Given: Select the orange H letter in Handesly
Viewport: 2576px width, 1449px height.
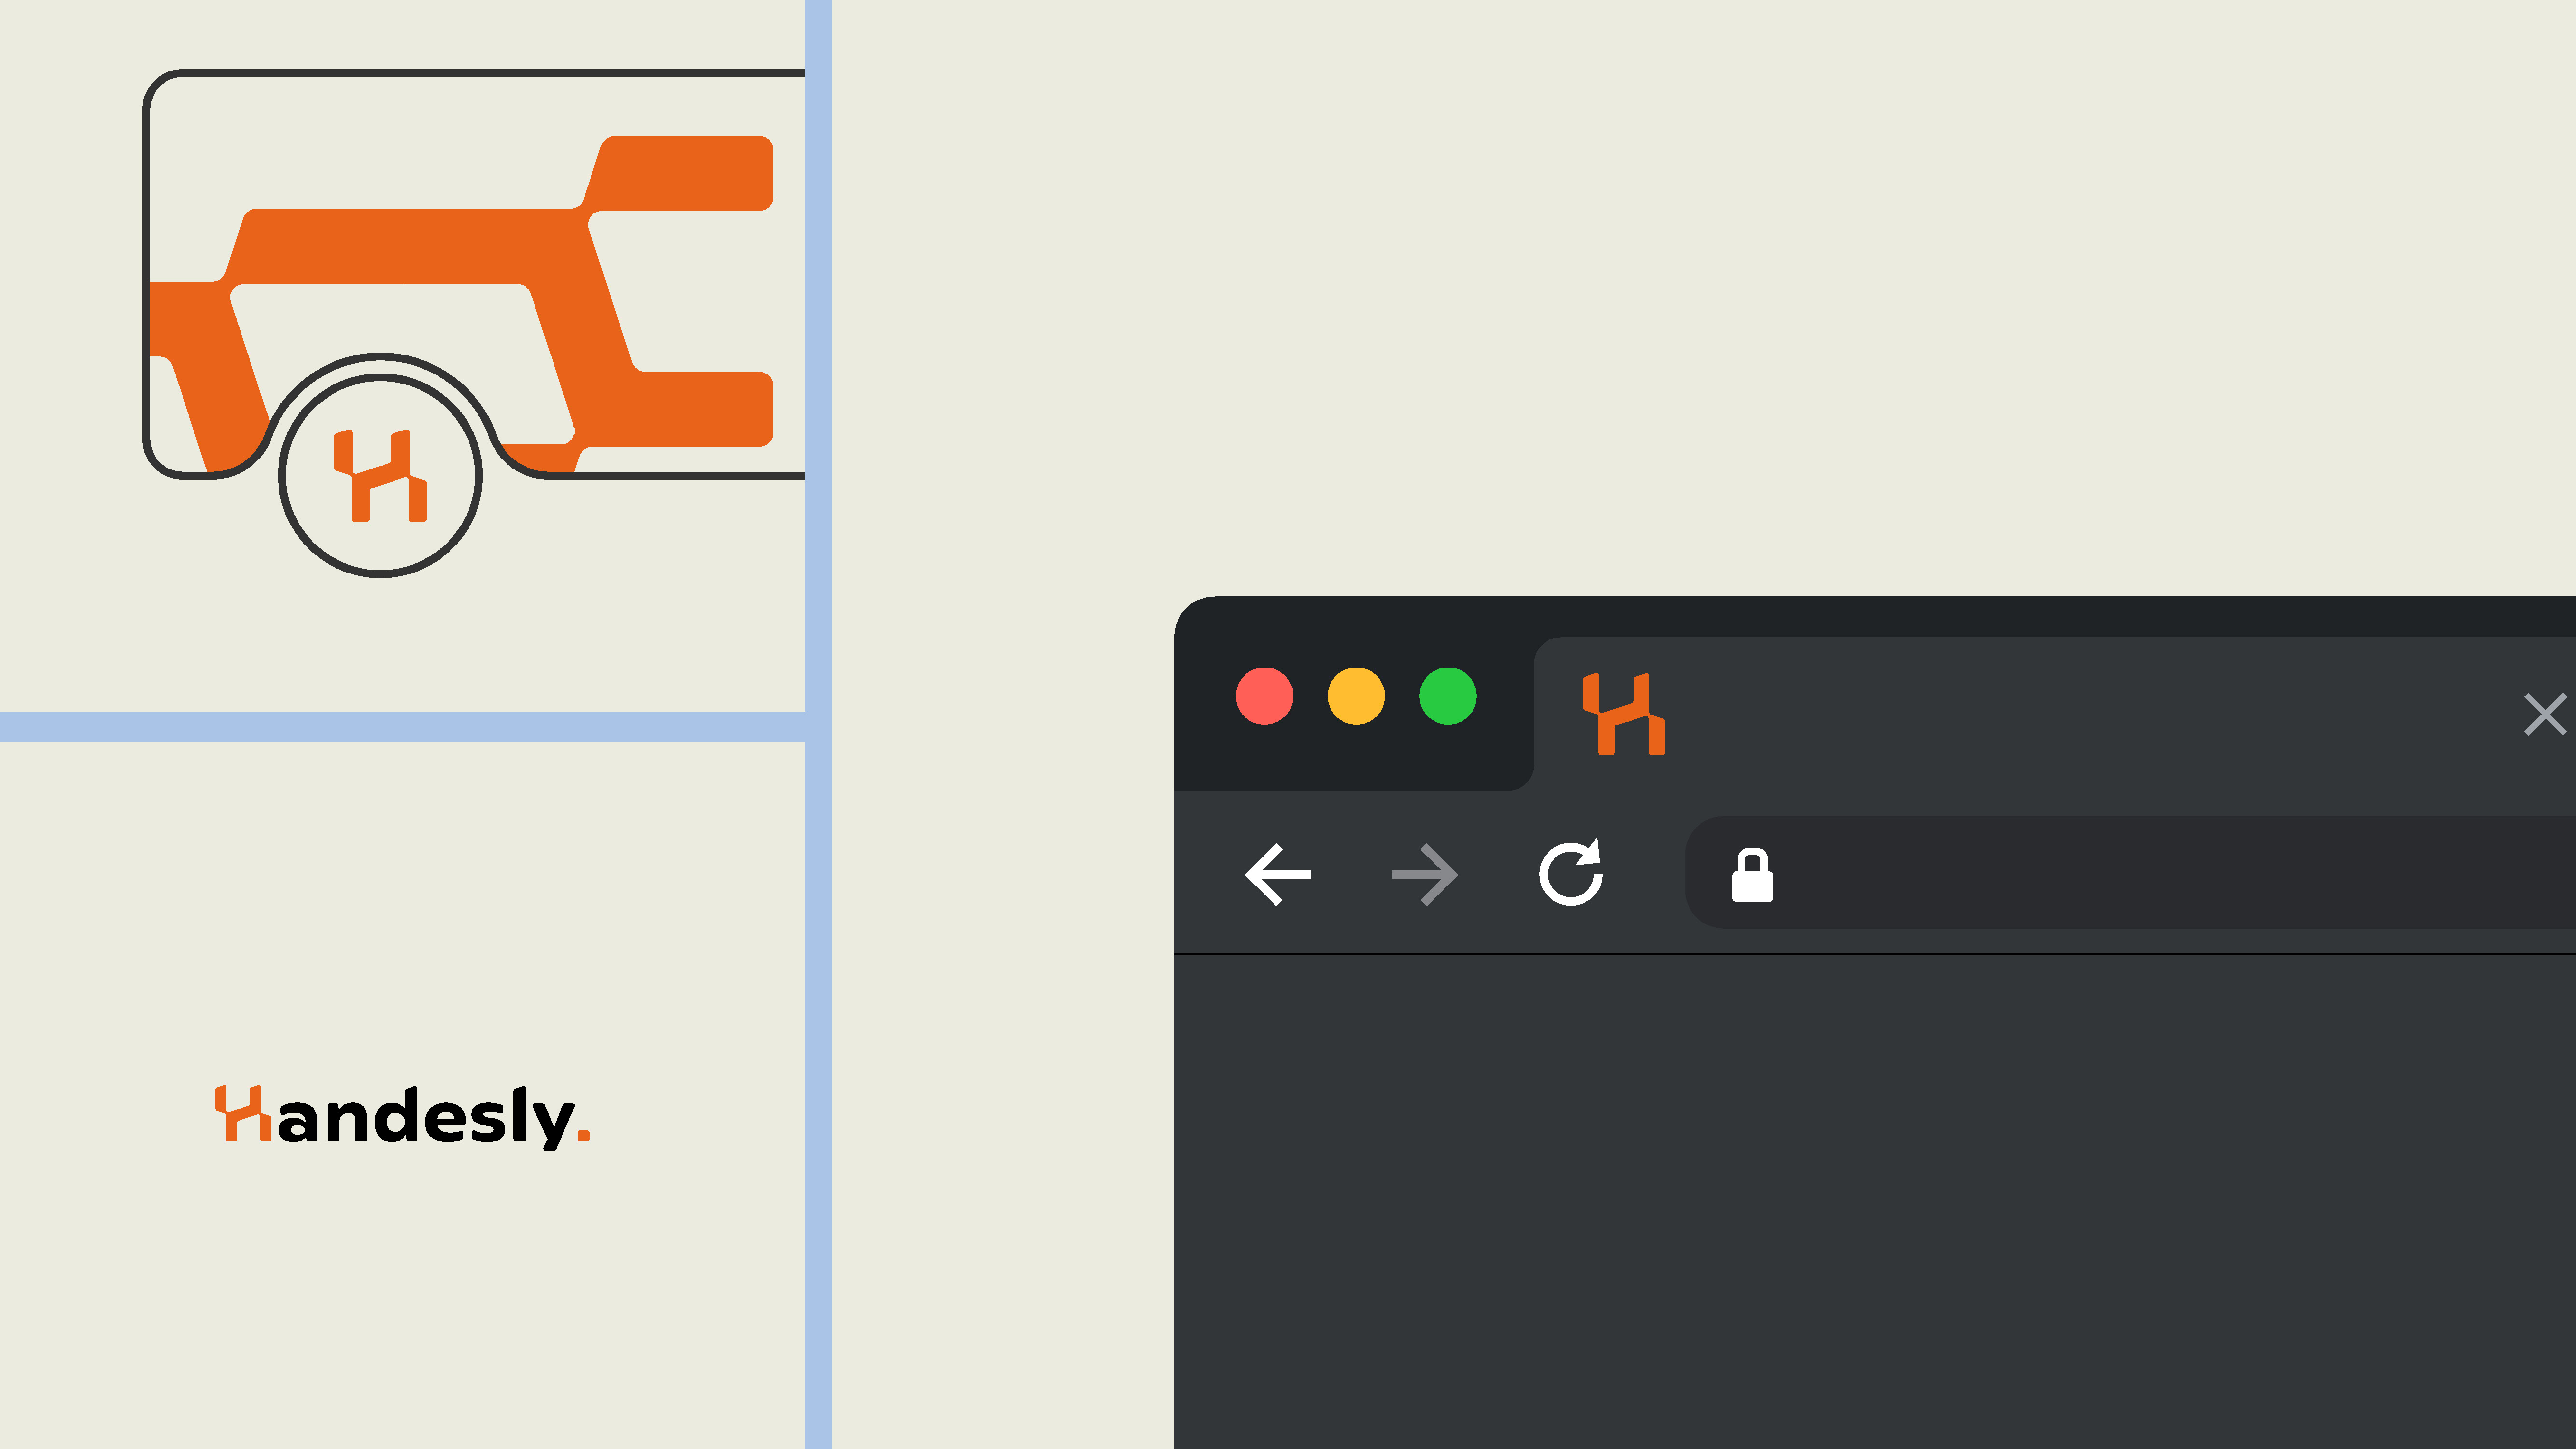Looking at the screenshot, I should 243,1113.
